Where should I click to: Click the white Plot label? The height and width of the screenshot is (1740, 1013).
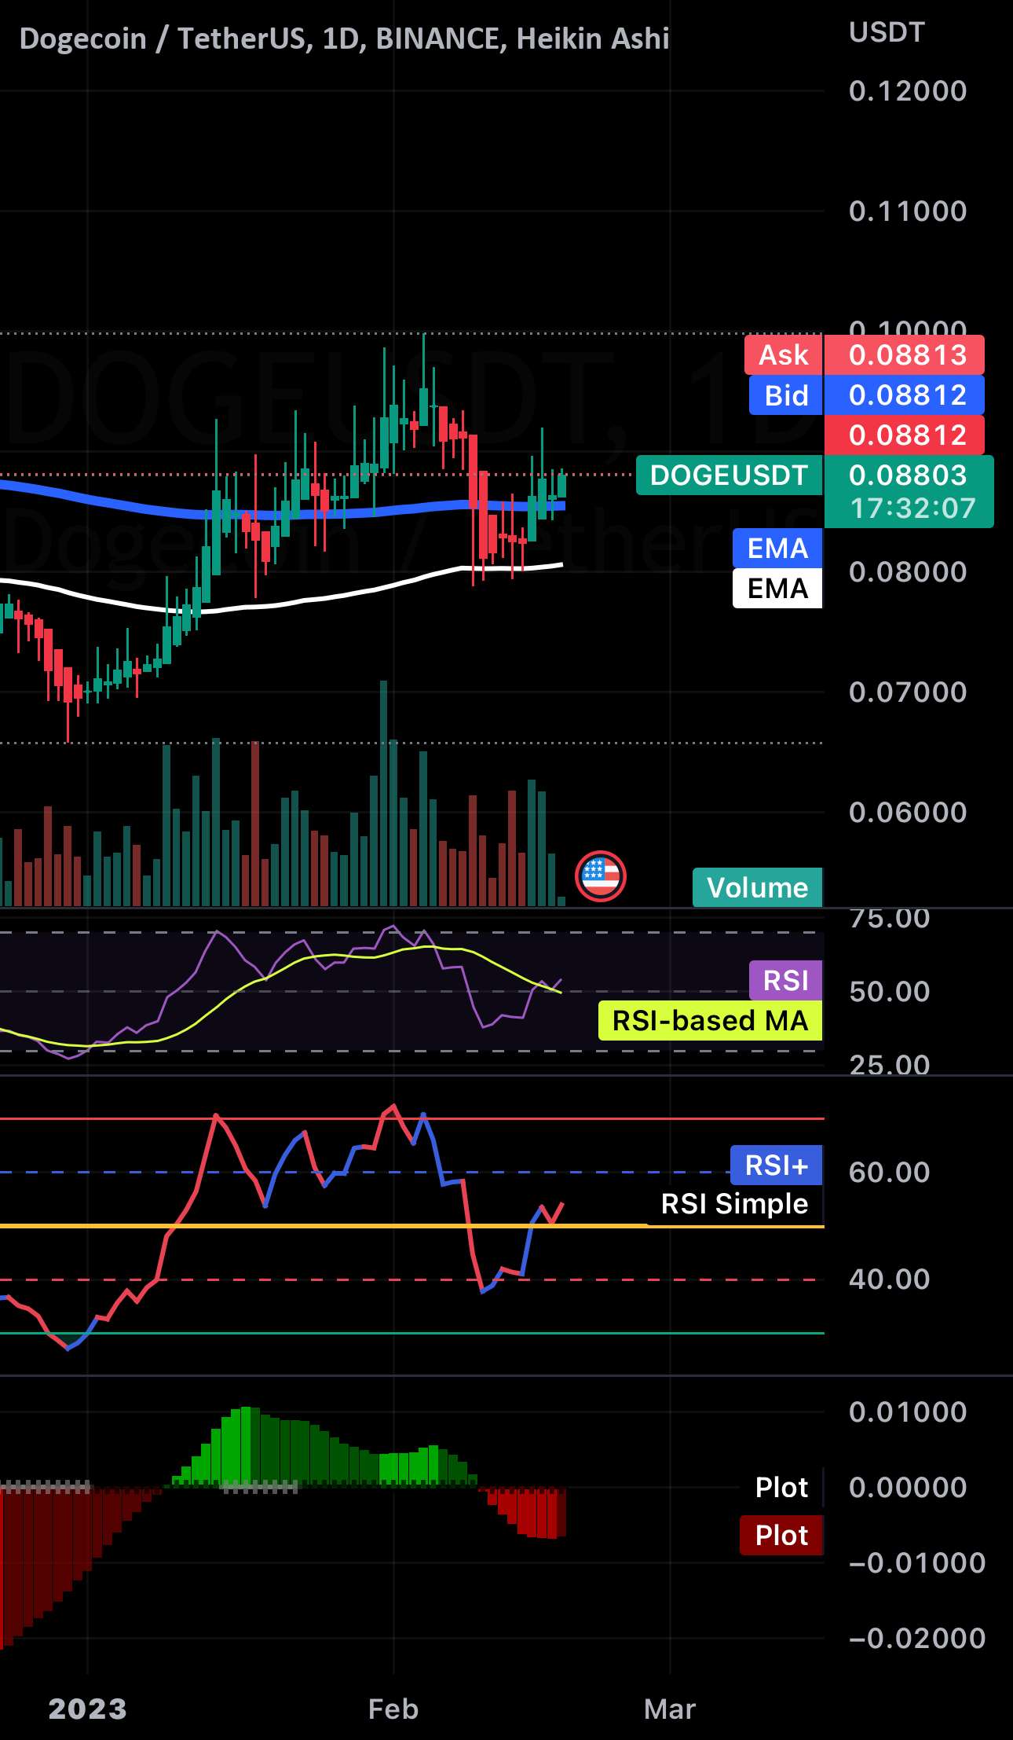click(781, 1487)
